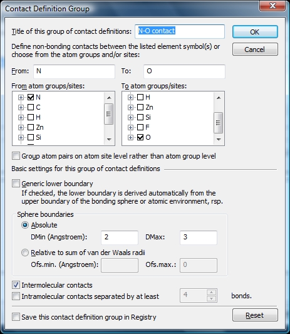Expand F node in To list
The width and height of the screenshot is (290, 334).
[x=130, y=127]
